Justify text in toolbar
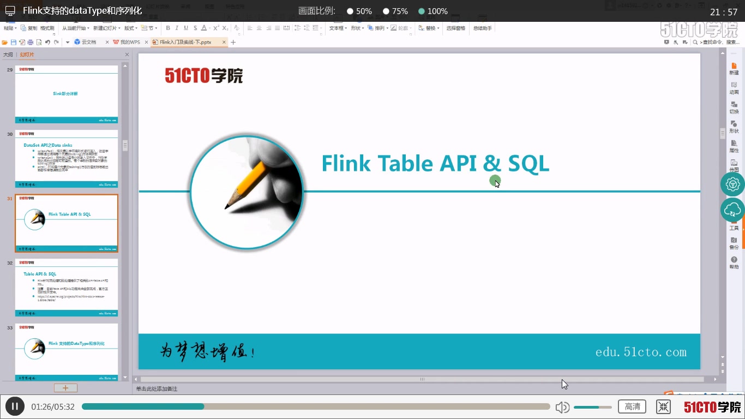The height and width of the screenshot is (419, 745). (277, 28)
